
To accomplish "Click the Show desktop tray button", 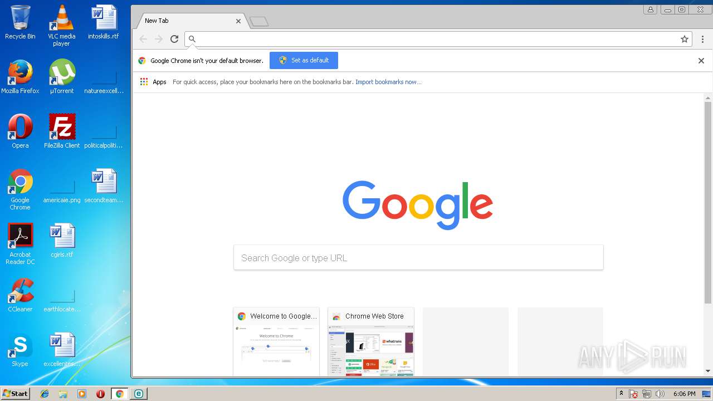I will pos(706,394).
